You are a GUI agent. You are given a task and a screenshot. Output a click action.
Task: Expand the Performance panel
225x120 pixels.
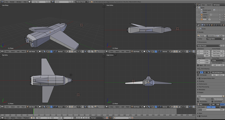(203, 84)
